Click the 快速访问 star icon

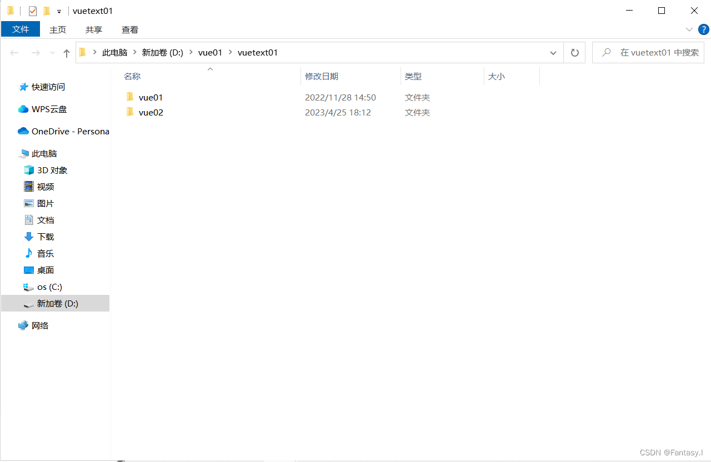[23, 87]
